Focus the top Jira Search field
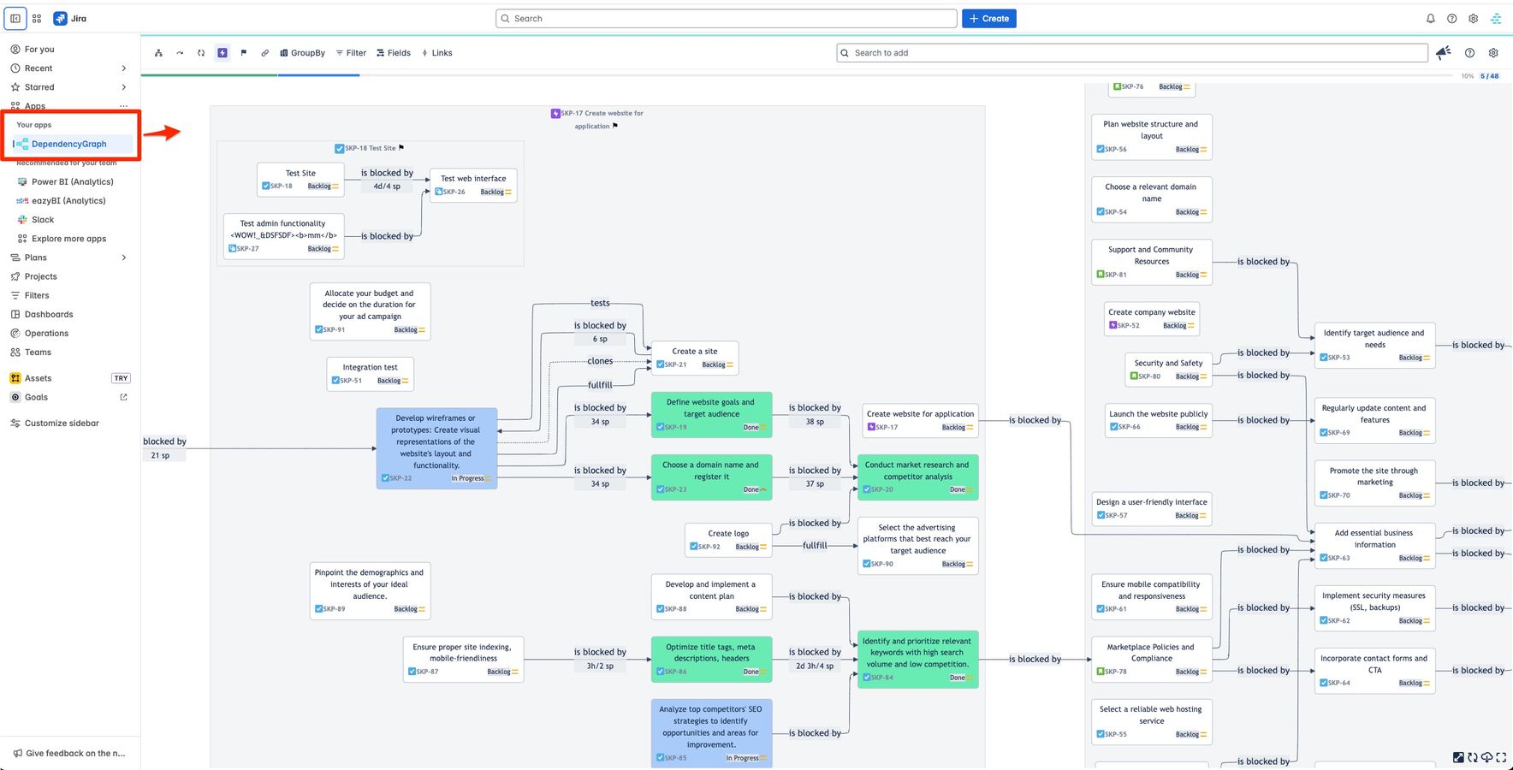This screenshot has width=1513, height=770. point(726,18)
